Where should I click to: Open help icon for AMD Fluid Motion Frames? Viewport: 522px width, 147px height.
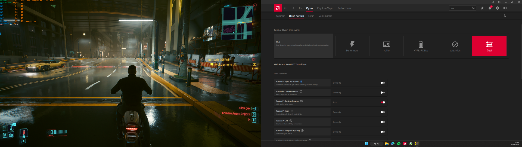(x=301, y=91)
